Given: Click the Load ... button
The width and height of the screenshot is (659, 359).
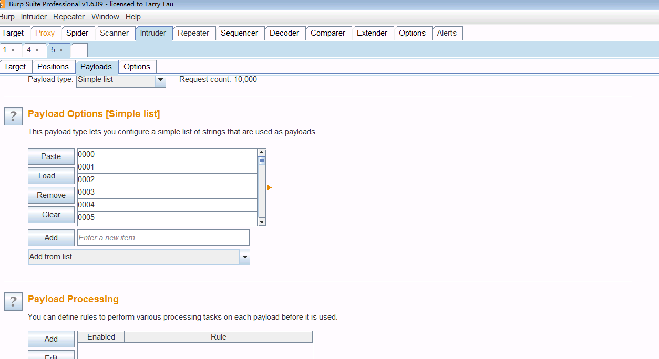Looking at the screenshot, I should [51, 176].
